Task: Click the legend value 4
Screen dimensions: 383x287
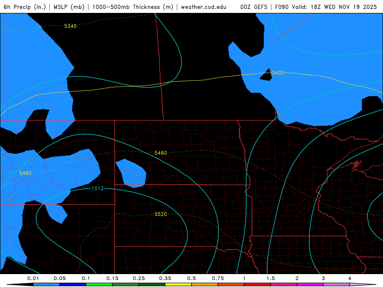Action: [x=349, y=278]
